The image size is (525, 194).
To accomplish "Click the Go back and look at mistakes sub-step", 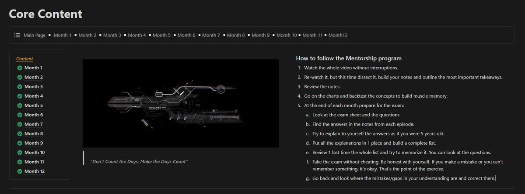I will point(404,178).
